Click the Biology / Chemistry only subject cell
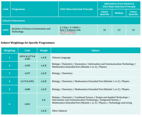The width and height of the screenshot is (142, 117). [96, 73]
